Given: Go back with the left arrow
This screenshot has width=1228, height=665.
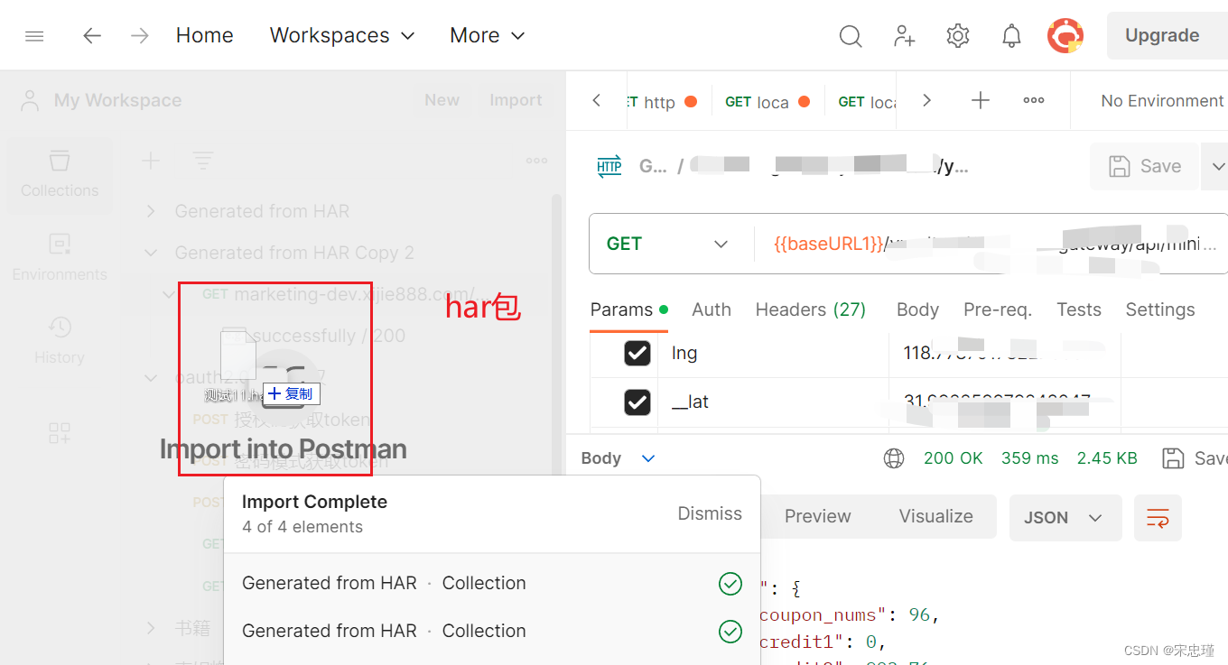Looking at the screenshot, I should tap(92, 35).
